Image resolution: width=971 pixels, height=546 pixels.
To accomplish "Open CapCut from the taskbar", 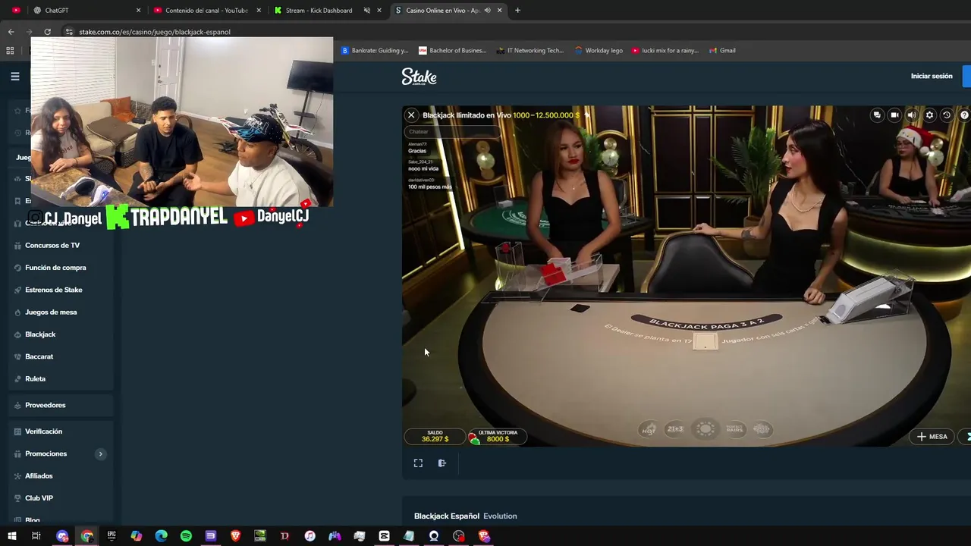I will (x=384, y=536).
